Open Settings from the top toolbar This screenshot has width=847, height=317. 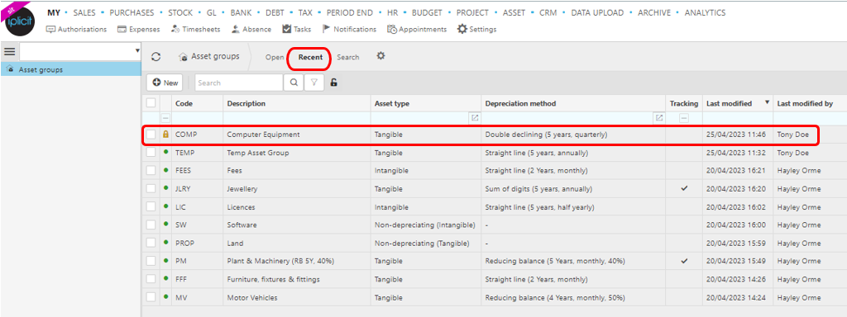pos(477,29)
